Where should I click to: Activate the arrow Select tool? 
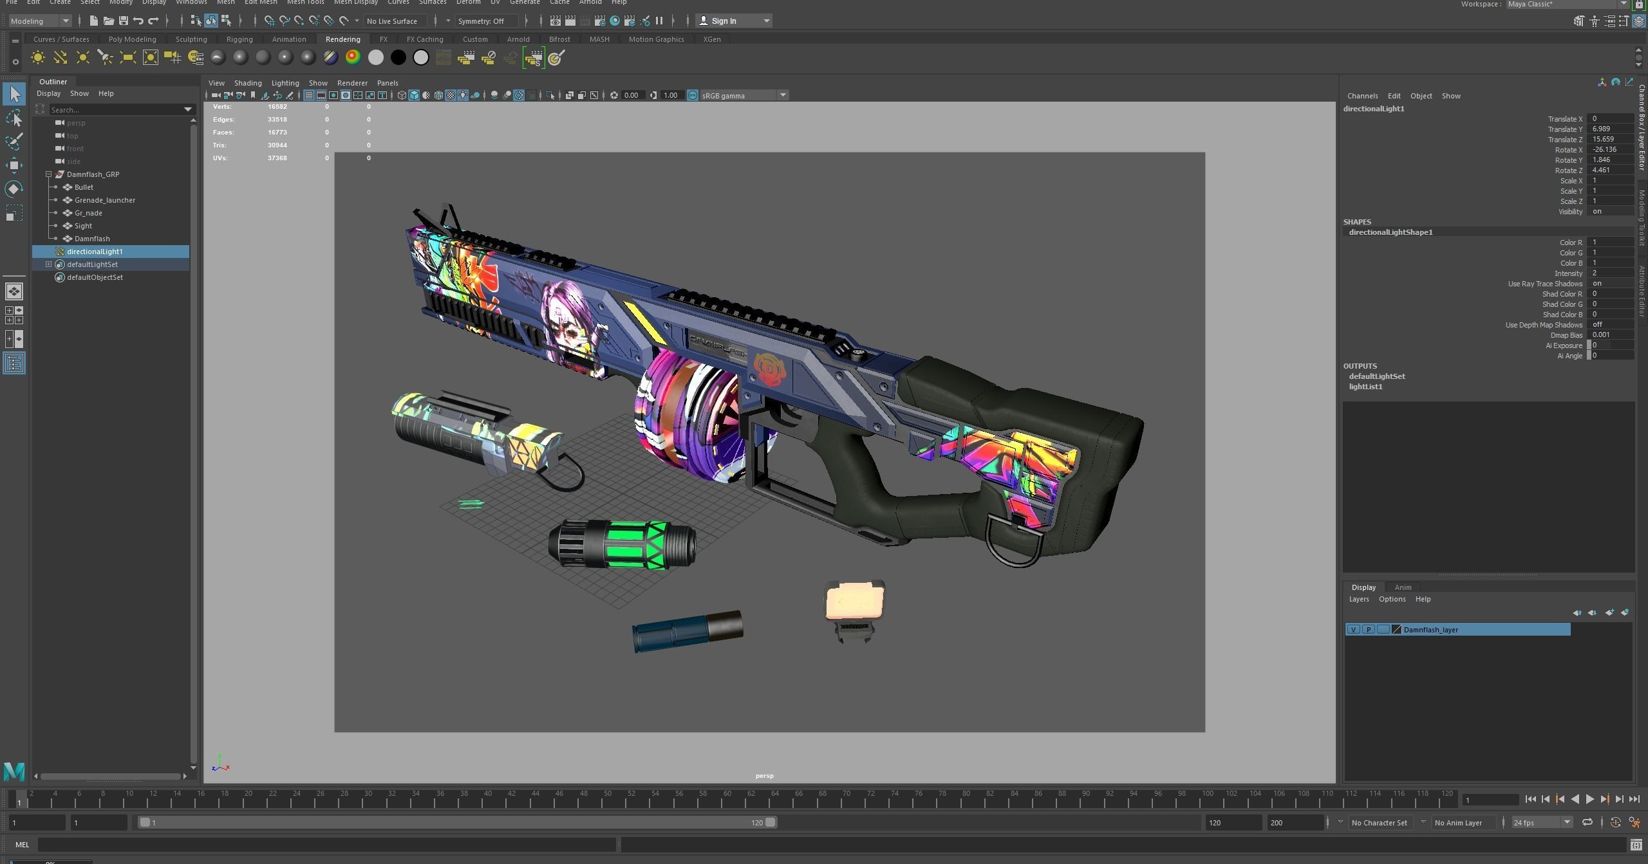[14, 94]
